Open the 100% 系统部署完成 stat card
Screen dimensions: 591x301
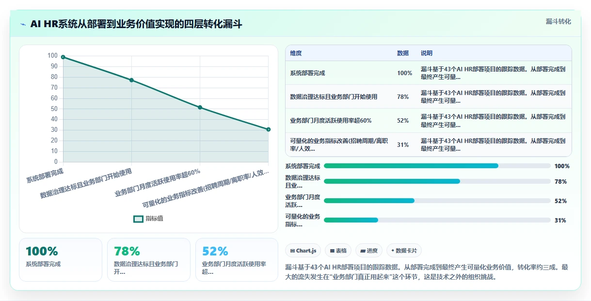[61, 259]
